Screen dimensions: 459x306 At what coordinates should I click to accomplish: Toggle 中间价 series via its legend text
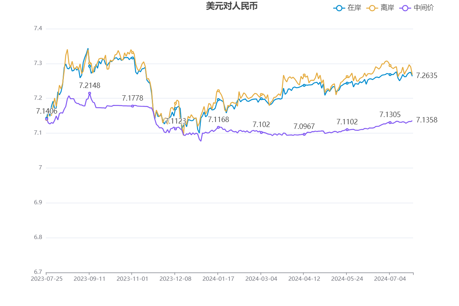click(424, 8)
